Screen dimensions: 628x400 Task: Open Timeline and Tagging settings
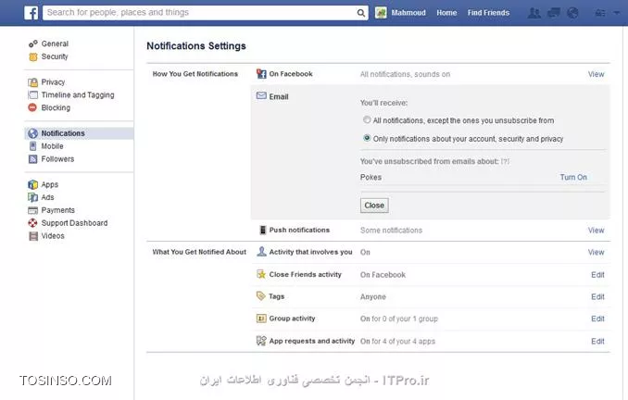pos(78,94)
